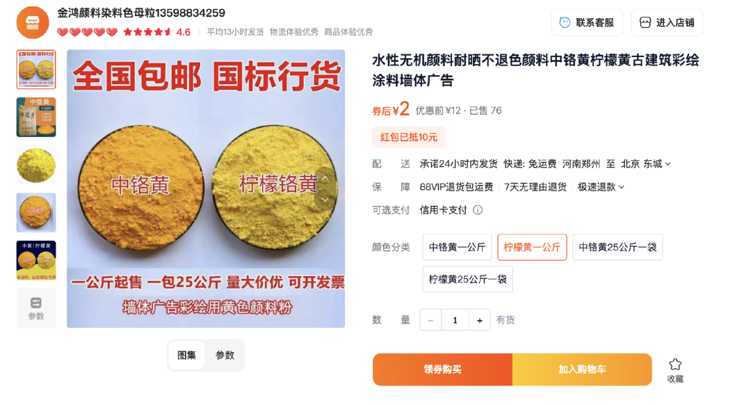
Task: Show next image with down arrow
Action: [325, 200]
